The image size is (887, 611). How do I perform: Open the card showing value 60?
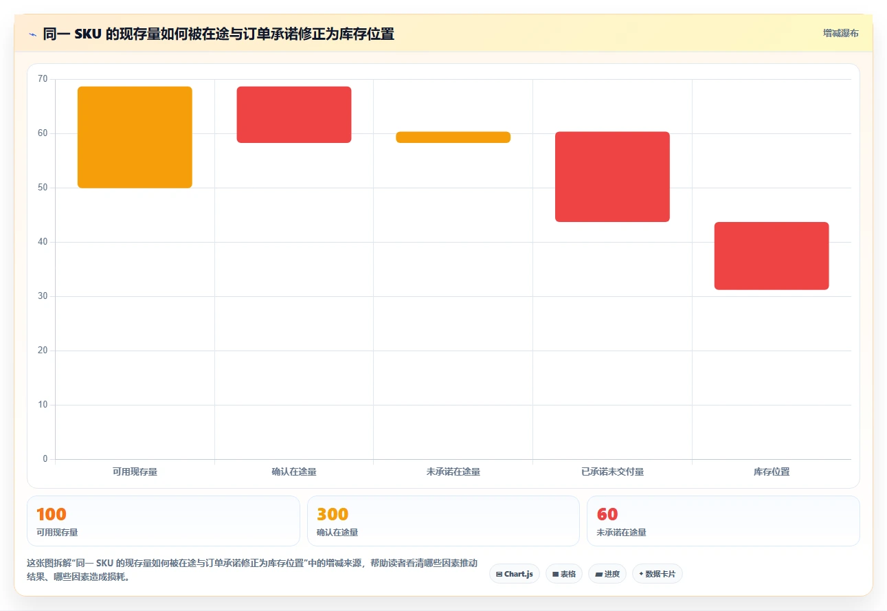pos(723,521)
